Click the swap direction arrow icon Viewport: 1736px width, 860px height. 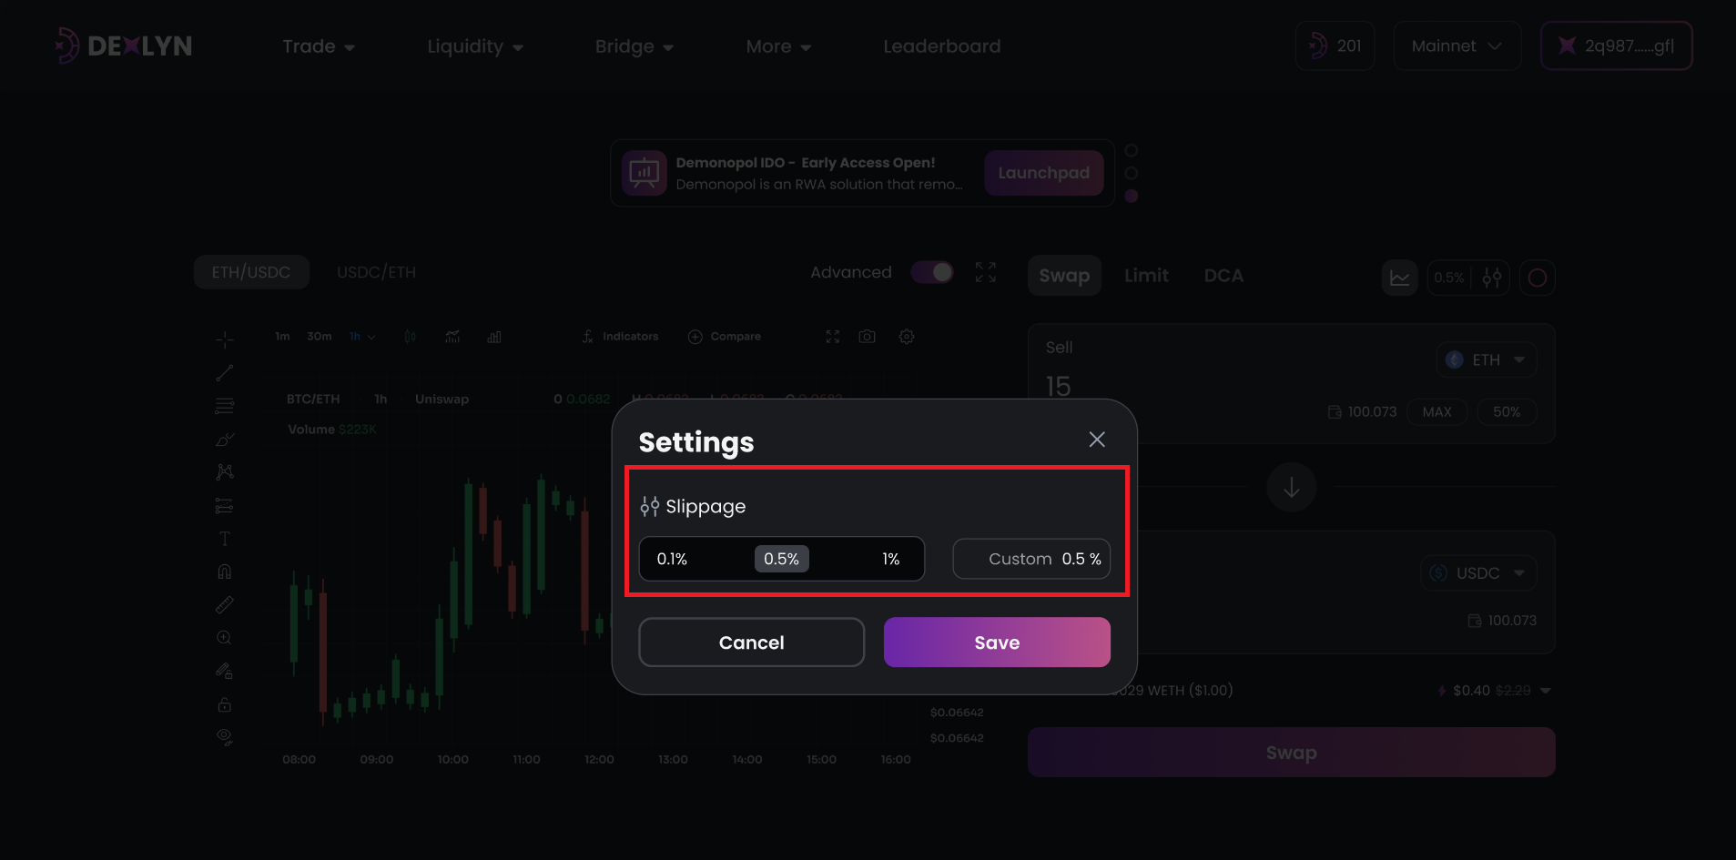(x=1291, y=487)
